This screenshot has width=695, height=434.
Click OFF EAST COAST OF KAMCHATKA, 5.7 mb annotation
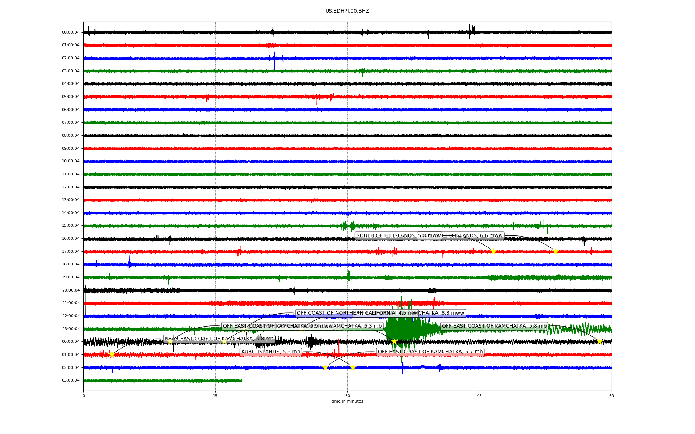(x=430, y=352)
